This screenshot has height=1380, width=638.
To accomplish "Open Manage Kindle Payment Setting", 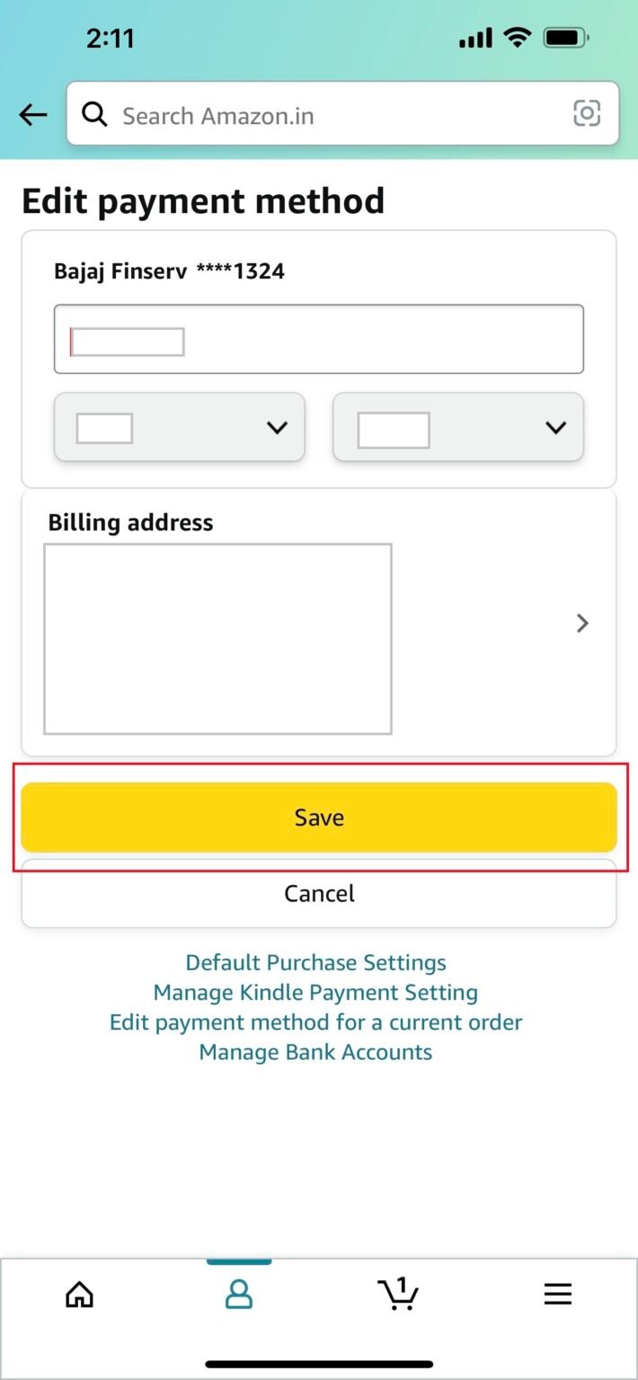I will (315, 992).
